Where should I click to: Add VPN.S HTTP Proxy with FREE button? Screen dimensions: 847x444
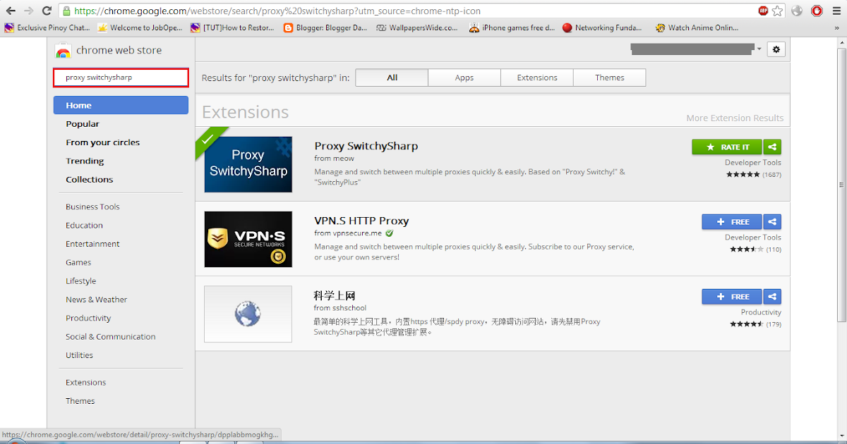point(732,222)
